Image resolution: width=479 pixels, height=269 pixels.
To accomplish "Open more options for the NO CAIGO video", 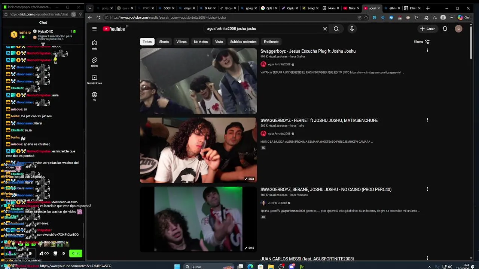I will 427,189.
